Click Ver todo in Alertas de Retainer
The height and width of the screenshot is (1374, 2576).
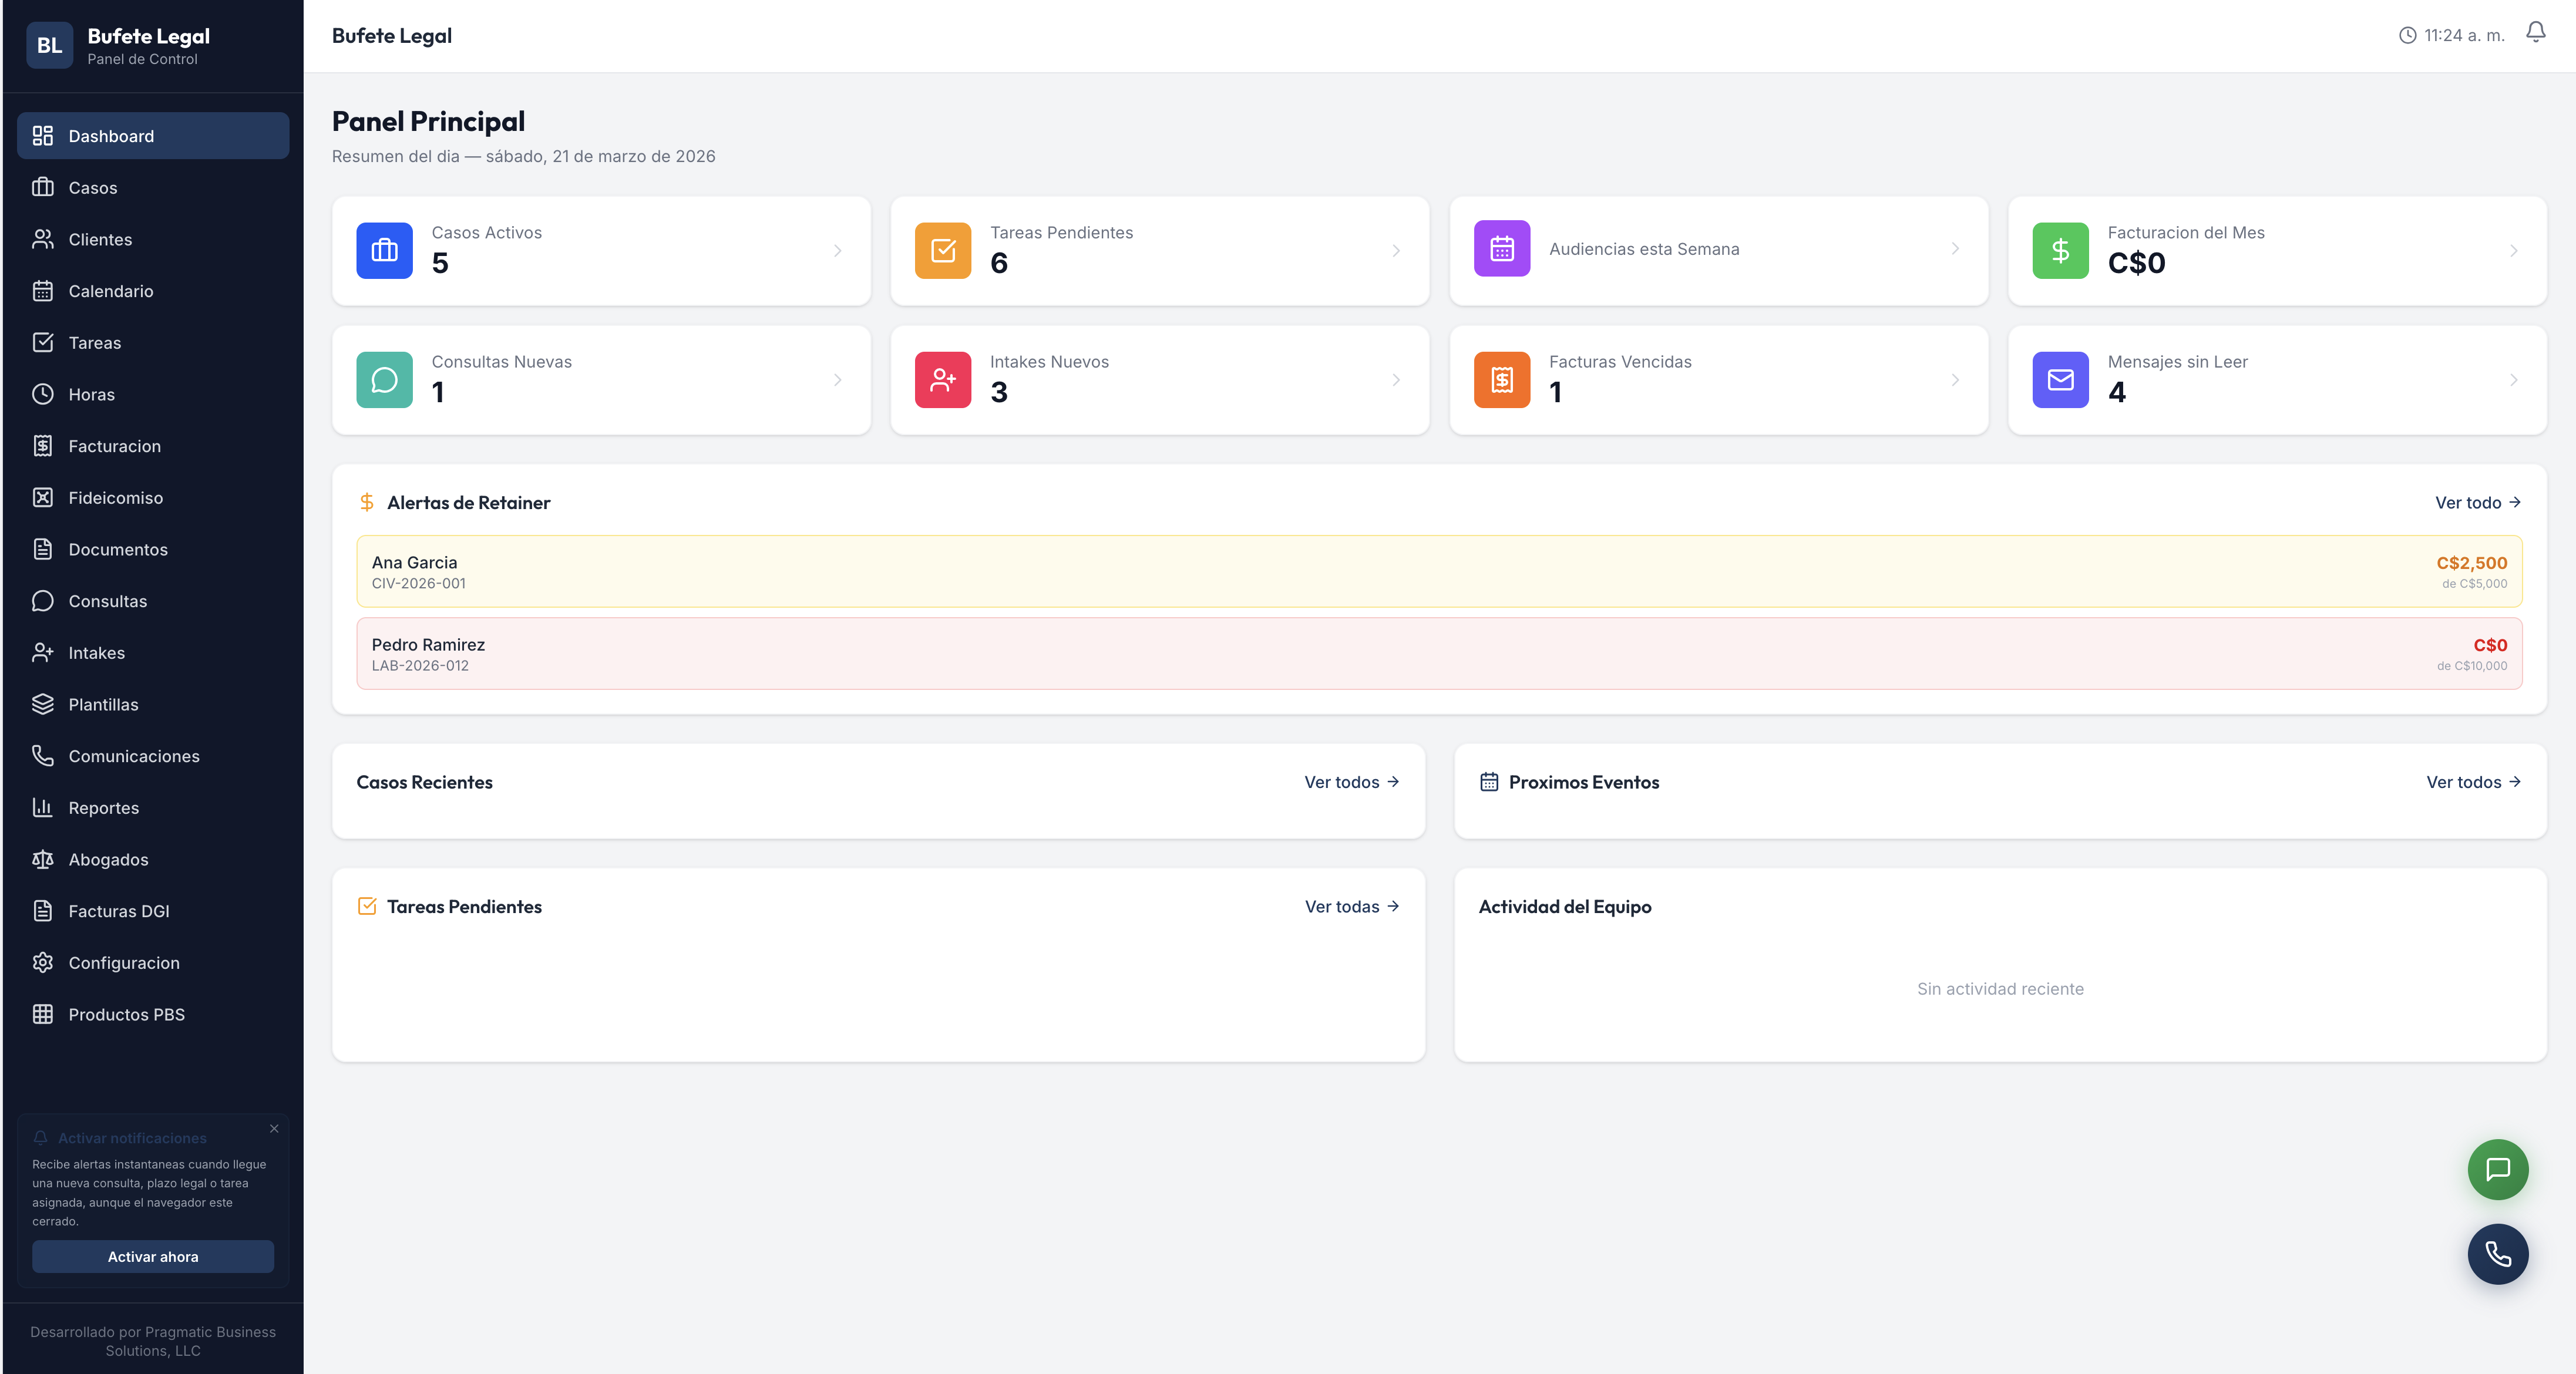click(x=2476, y=503)
